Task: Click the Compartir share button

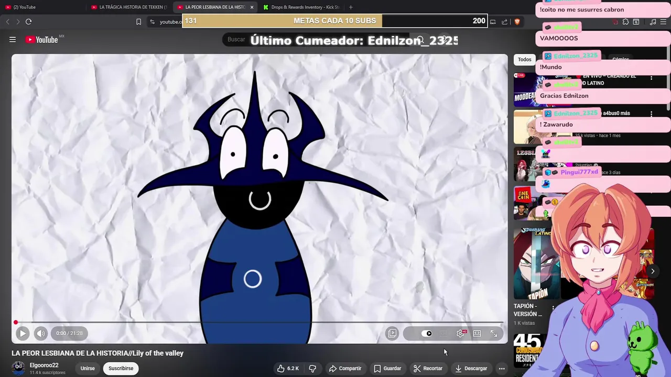Action: 345,369
